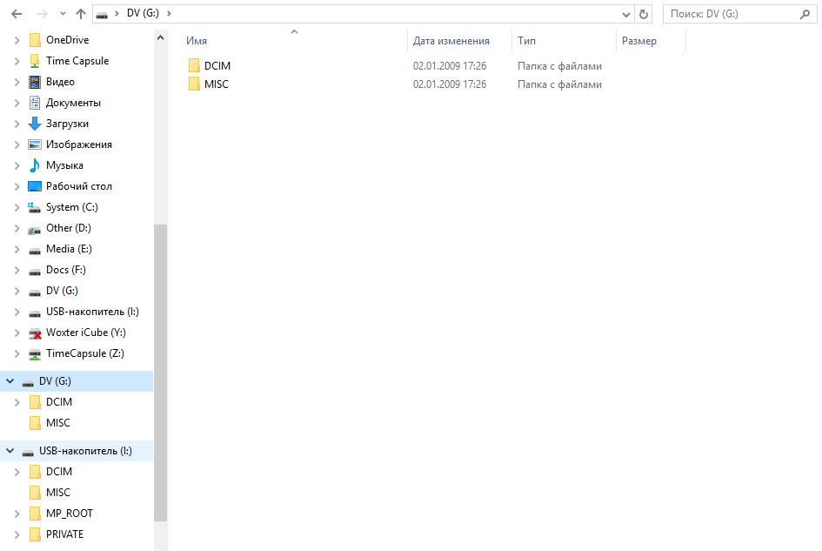Select DV (G:) under This PC list
822x551 pixels.
point(62,291)
